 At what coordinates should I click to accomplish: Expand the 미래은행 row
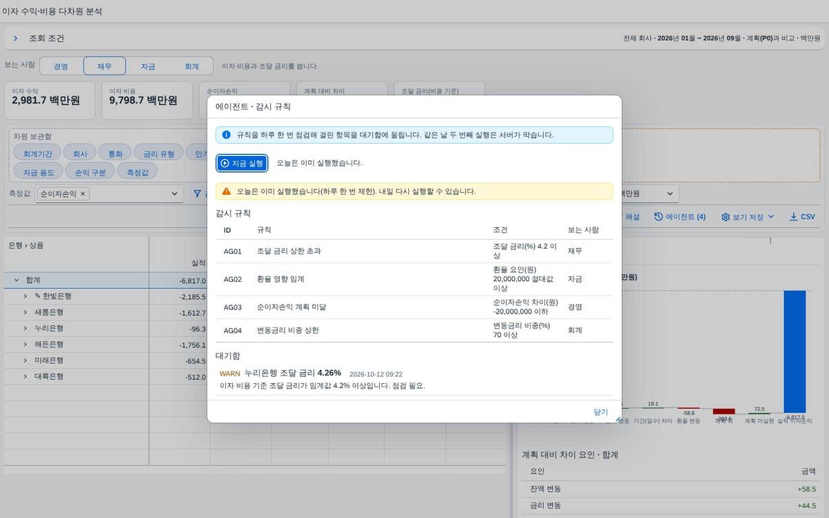pyautogui.click(x=26, y=361)
